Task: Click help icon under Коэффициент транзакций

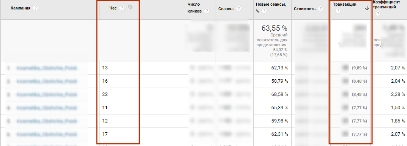Action: 378,14
